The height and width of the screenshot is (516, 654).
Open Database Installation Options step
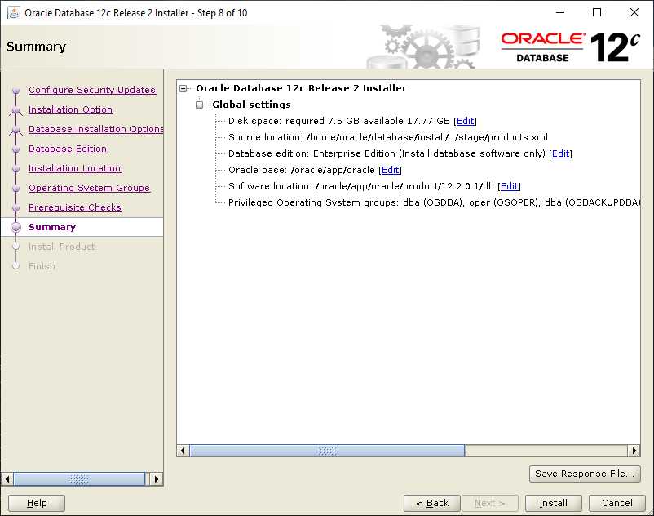coord(96,129)
